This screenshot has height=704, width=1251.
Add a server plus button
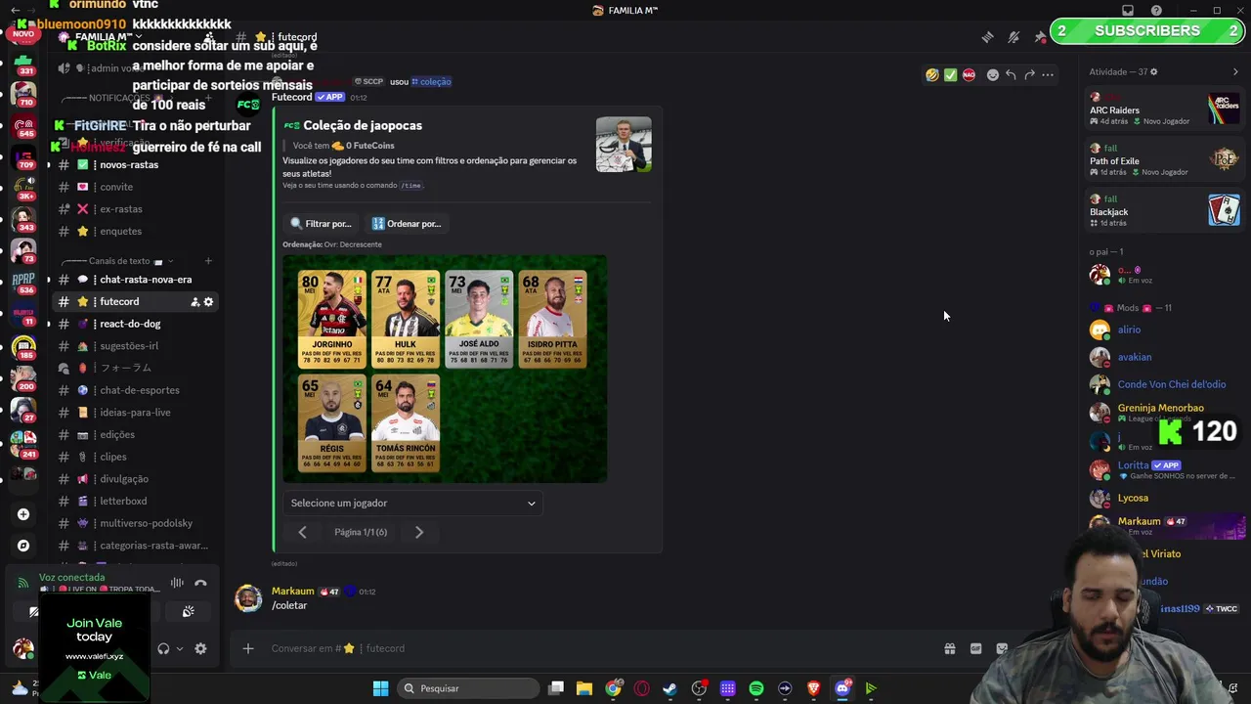(x=23, y=514)
